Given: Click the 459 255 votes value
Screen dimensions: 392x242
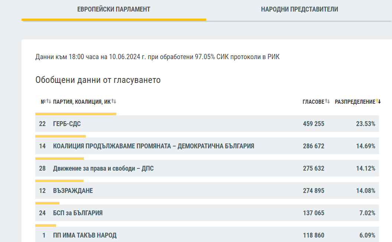Looking at the screenshot, I should (x=314, y=124).
